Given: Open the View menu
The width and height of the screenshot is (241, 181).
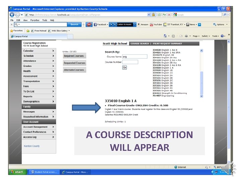Looking at the screenshot, I should 25,20.
